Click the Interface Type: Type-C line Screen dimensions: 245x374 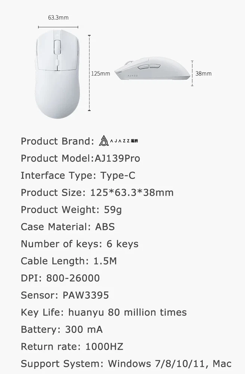coord(78,175)
